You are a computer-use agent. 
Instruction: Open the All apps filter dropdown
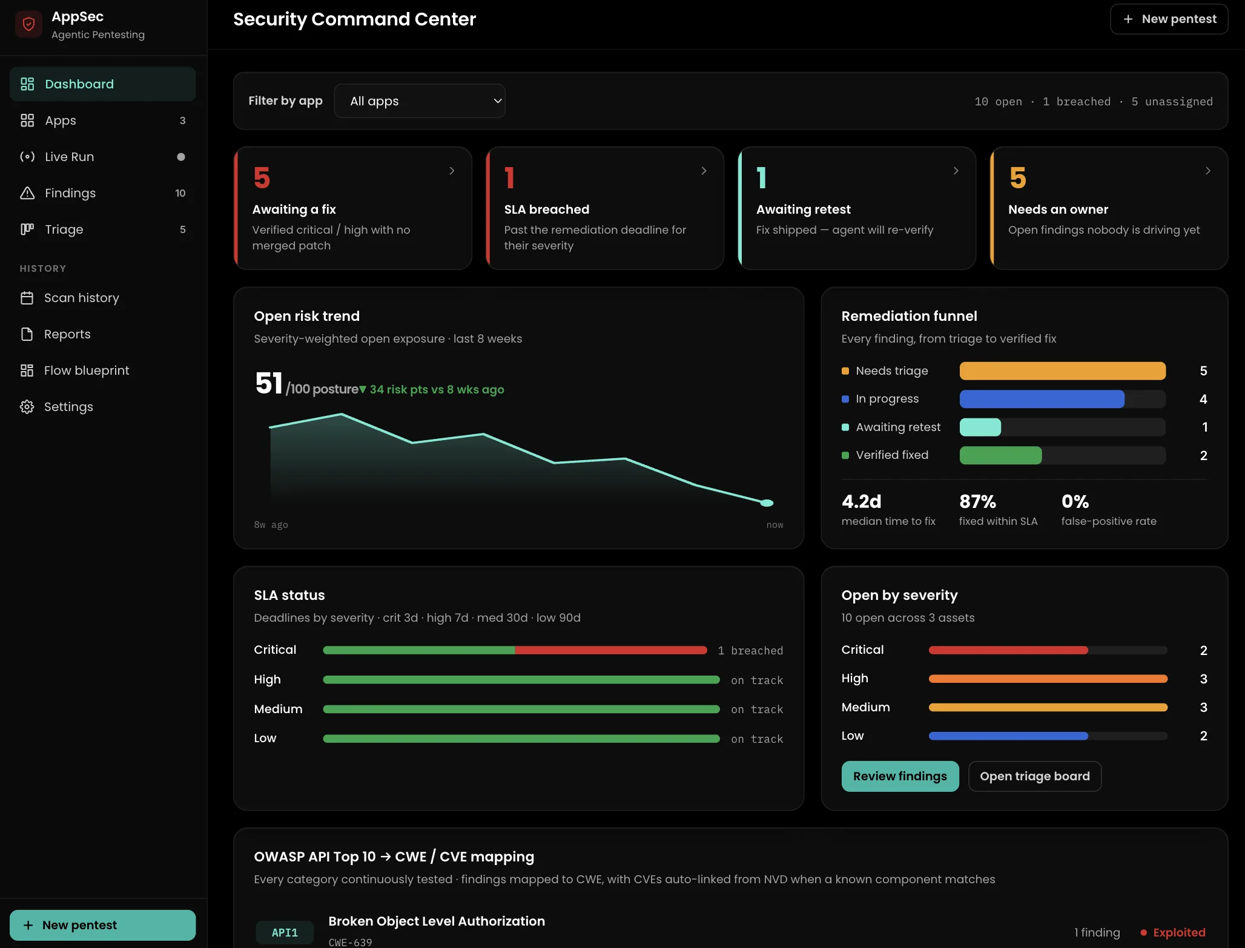click(420, 101)
